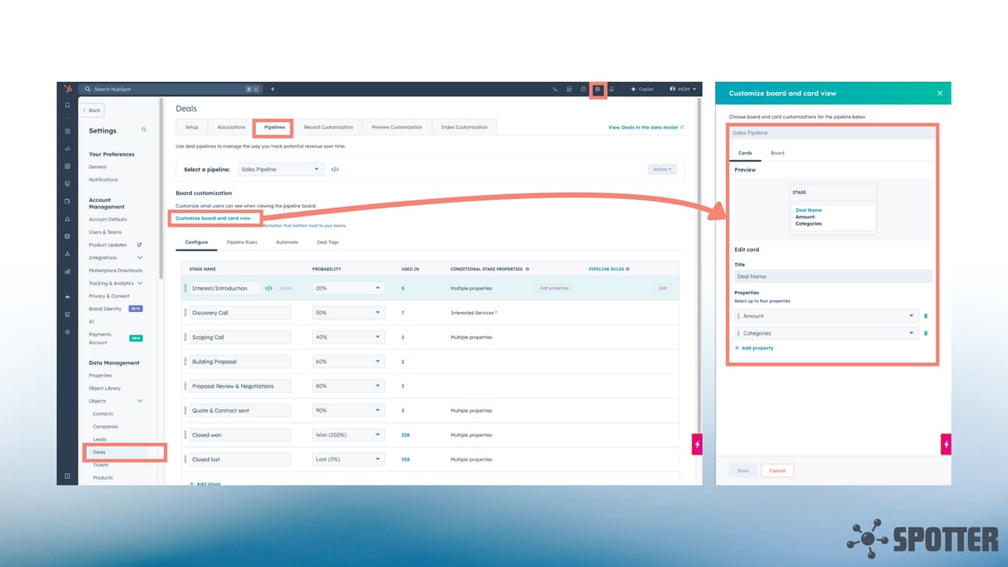
Task: Click the external link icon beside Product Updates
Action: (x=140, y=245)
